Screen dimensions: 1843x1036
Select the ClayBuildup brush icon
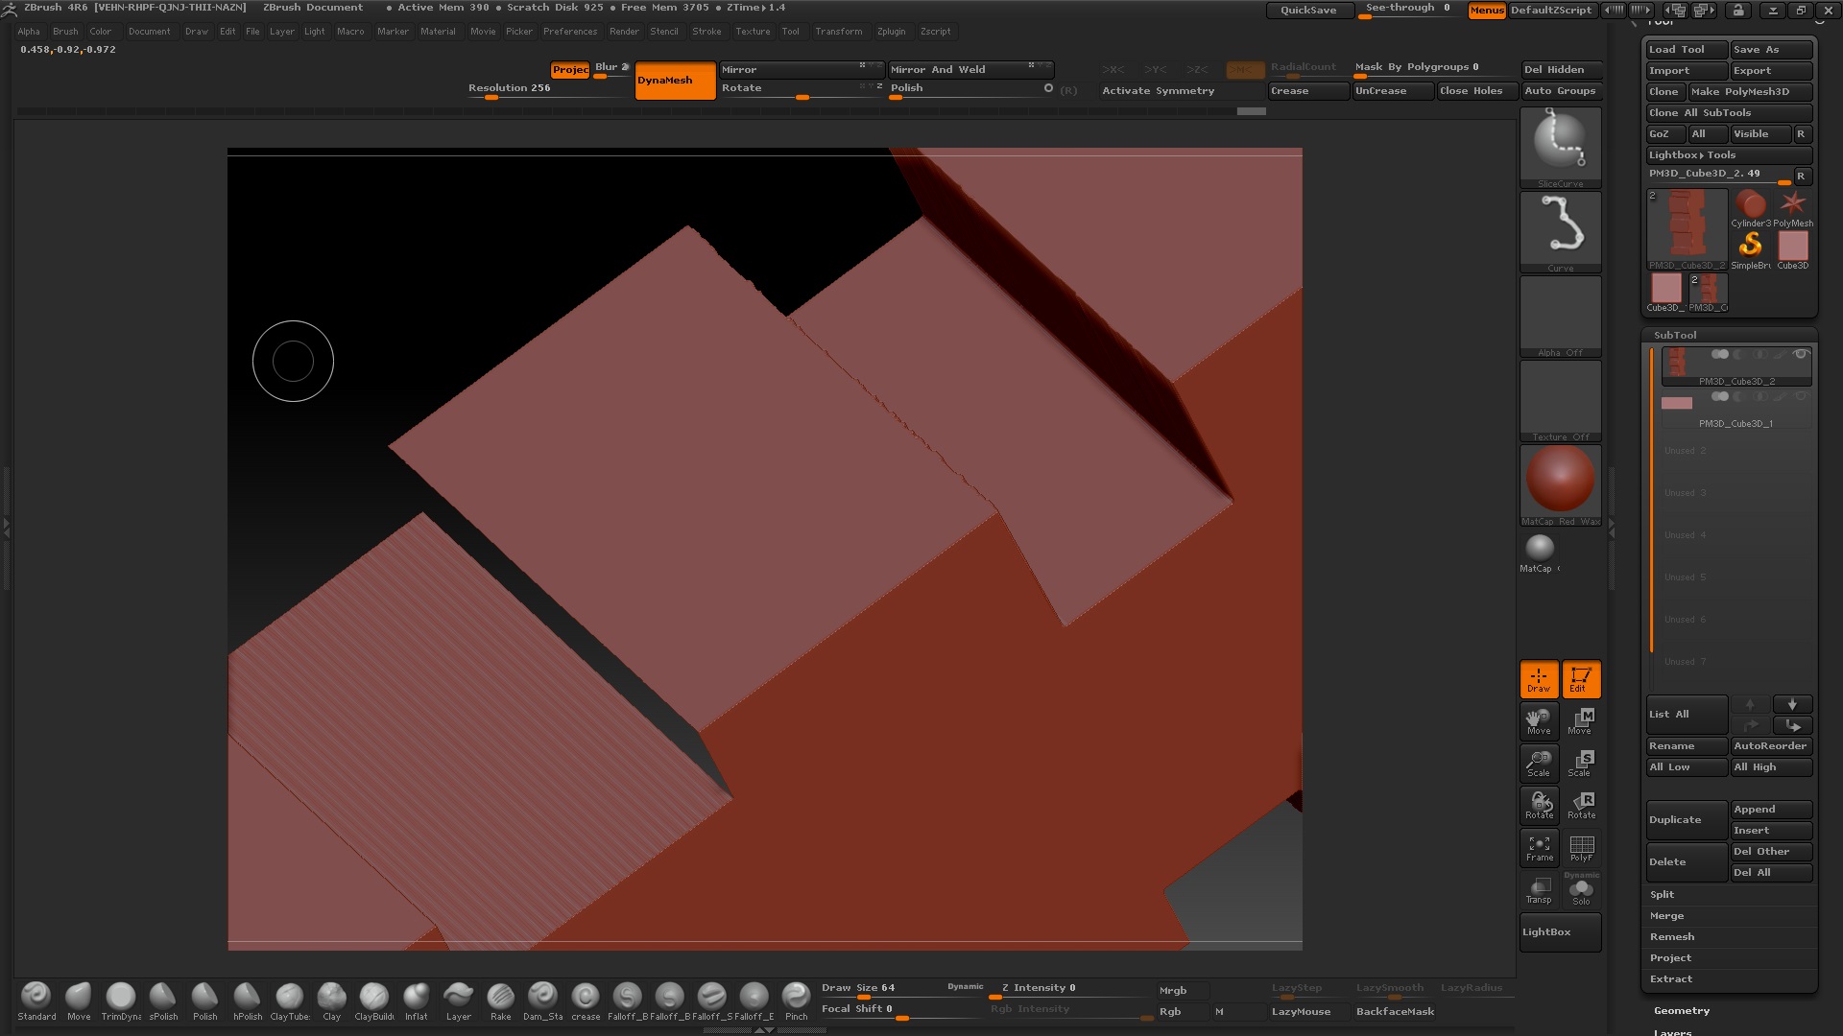(x=373, y=997)
